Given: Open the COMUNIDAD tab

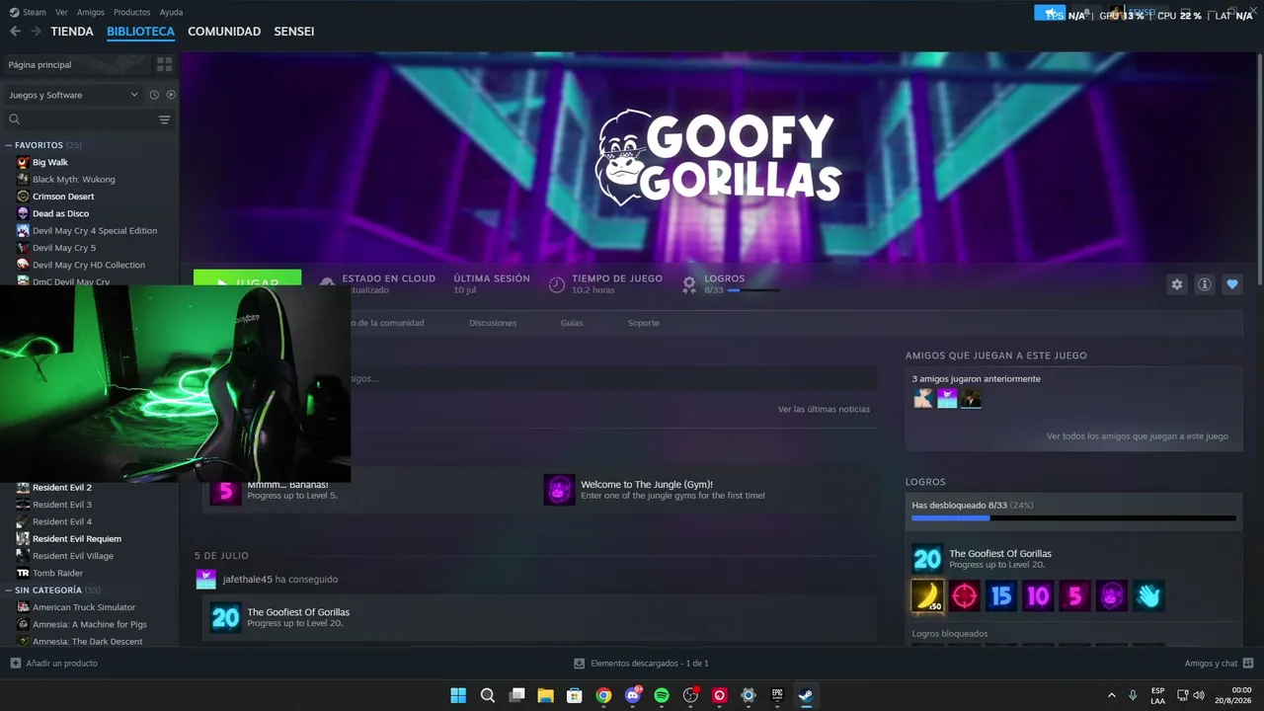Looking at the screenshot, I should [x=224, y=32].
